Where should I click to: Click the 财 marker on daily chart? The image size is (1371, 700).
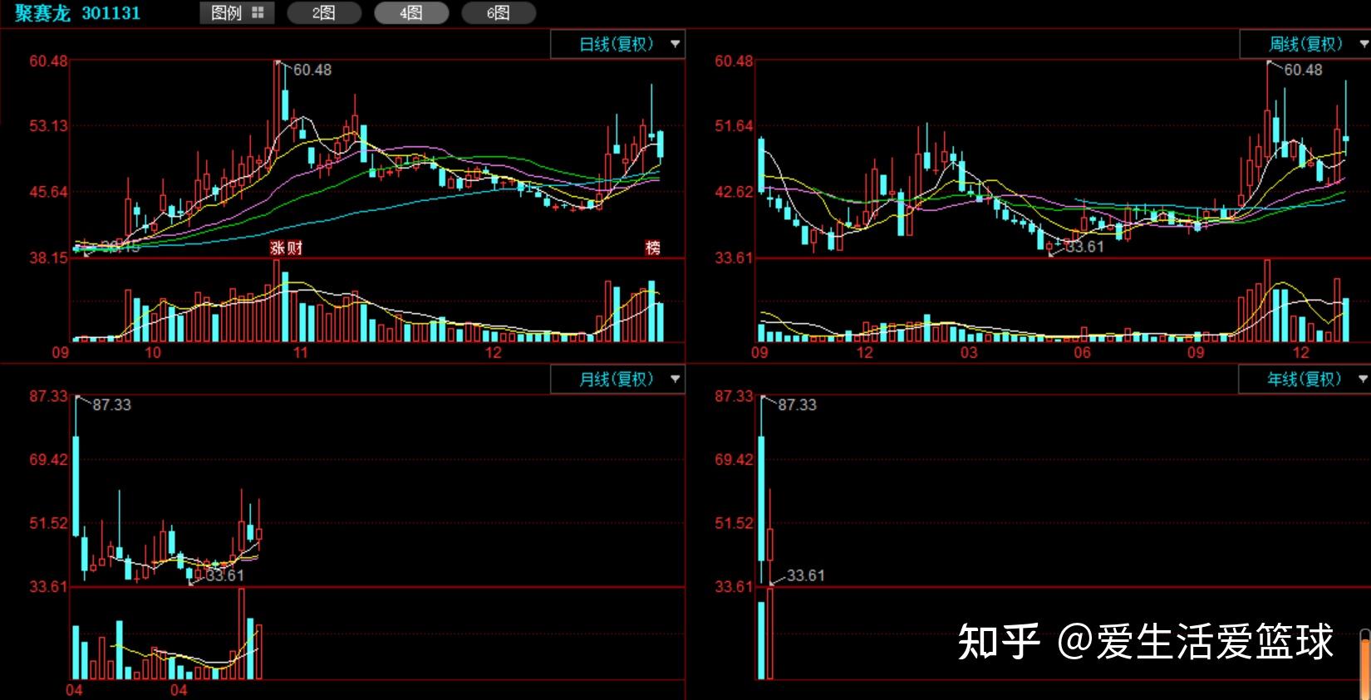pos(294,247)
